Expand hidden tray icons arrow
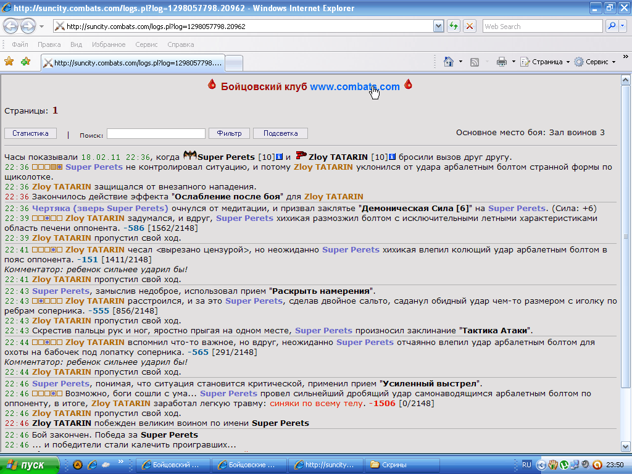632x474 pixels. coord(541,465)
